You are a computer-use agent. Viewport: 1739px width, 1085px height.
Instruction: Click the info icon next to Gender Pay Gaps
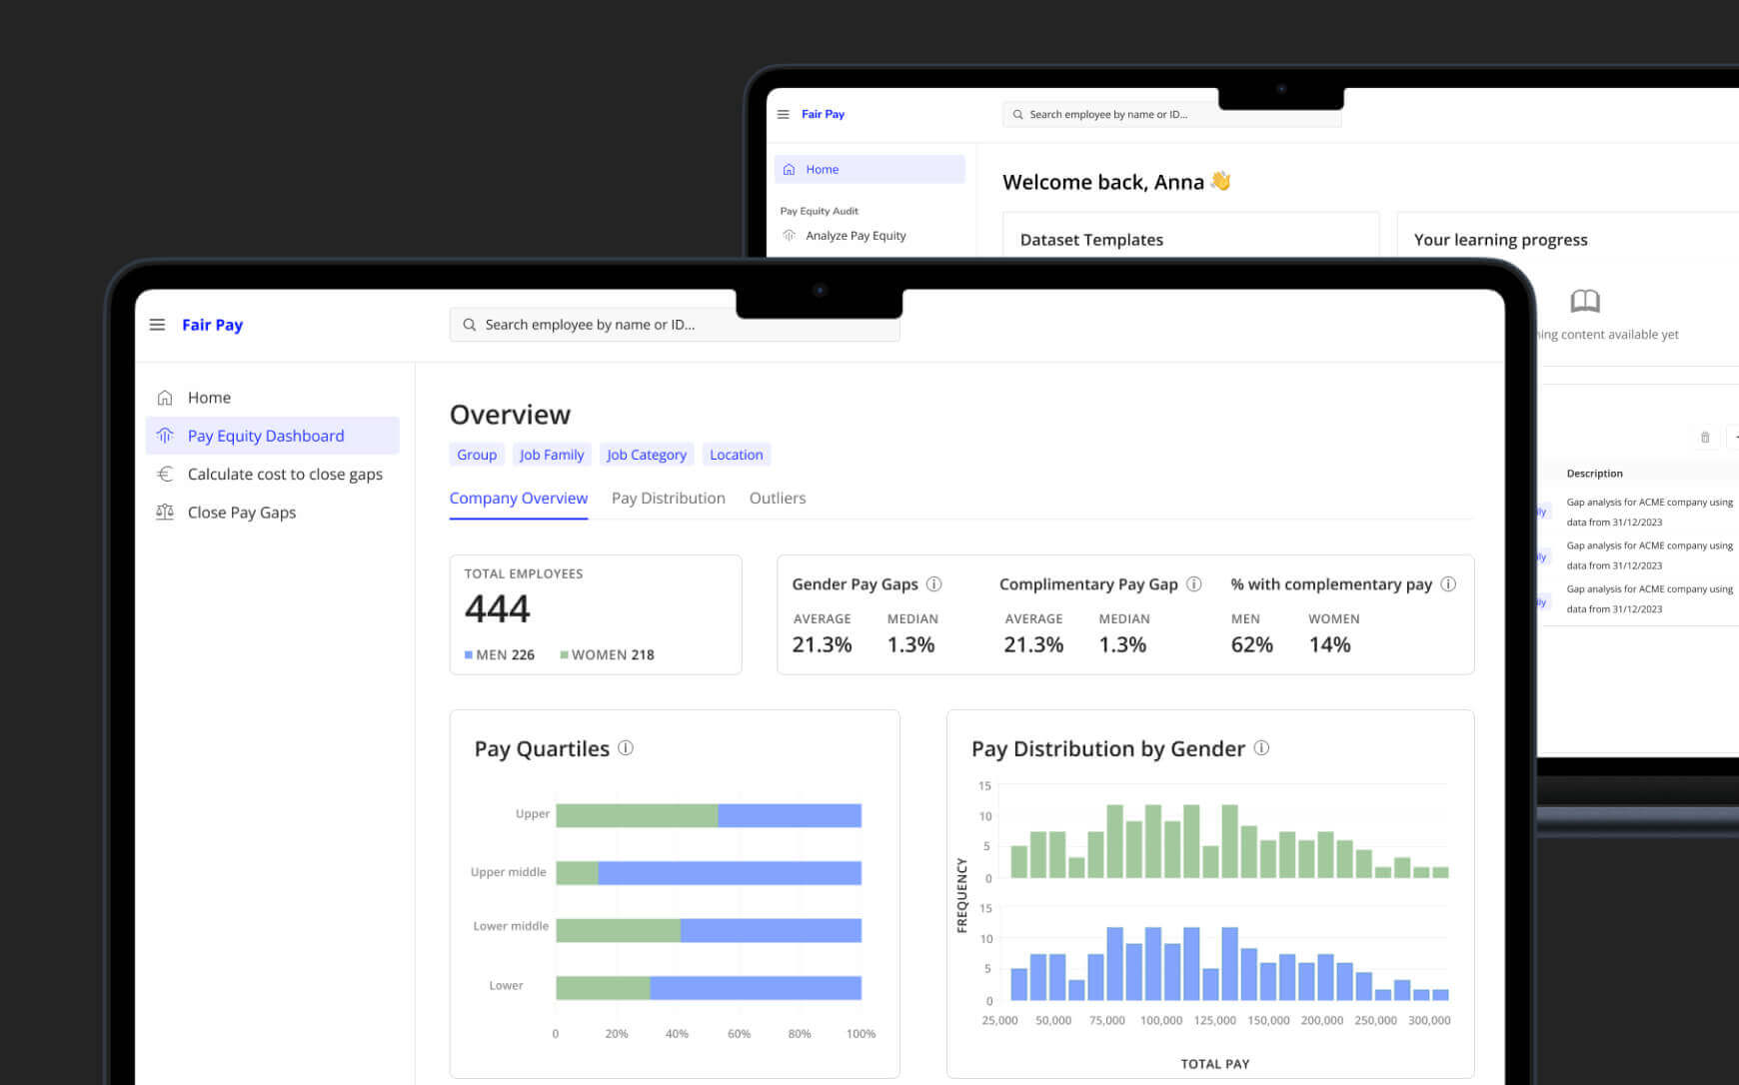[933, 584]
